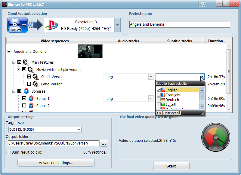
Task: Click the subtitle list scrollbar thumb
Action: click(202, 96)
